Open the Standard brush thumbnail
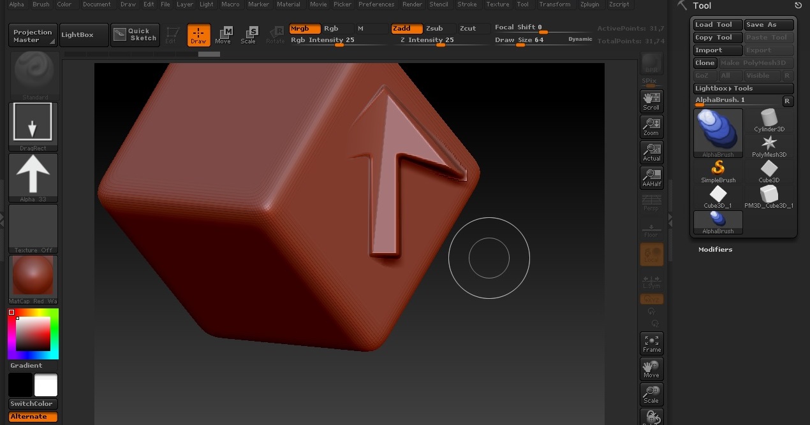Screen dimensions: 810x425 33,76
